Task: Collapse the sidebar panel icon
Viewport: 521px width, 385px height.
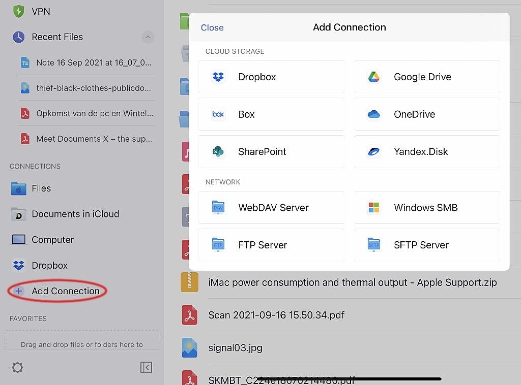Action: pyautogui.click(x=146, y=367)
